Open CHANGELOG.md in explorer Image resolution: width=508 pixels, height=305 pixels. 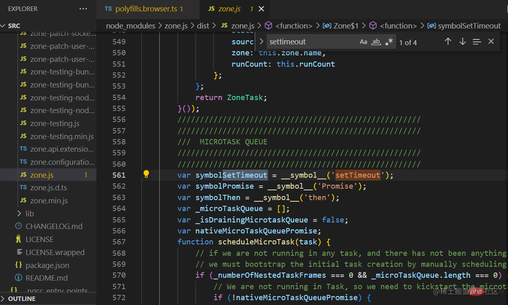click(x=54, y=226)
